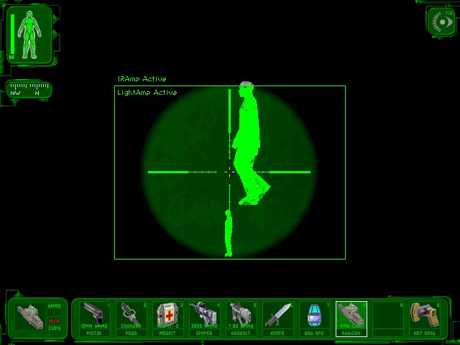Equip the Assault rifle from the belt

(241, 318)
